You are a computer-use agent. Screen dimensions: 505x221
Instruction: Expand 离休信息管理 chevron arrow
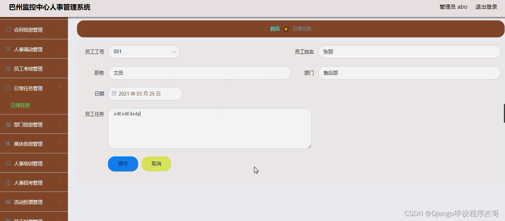[59, 143]
